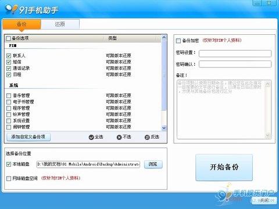Enable the 程序管理 backup checkbox
Screen dimensions: 279x209
pos(9,108)
